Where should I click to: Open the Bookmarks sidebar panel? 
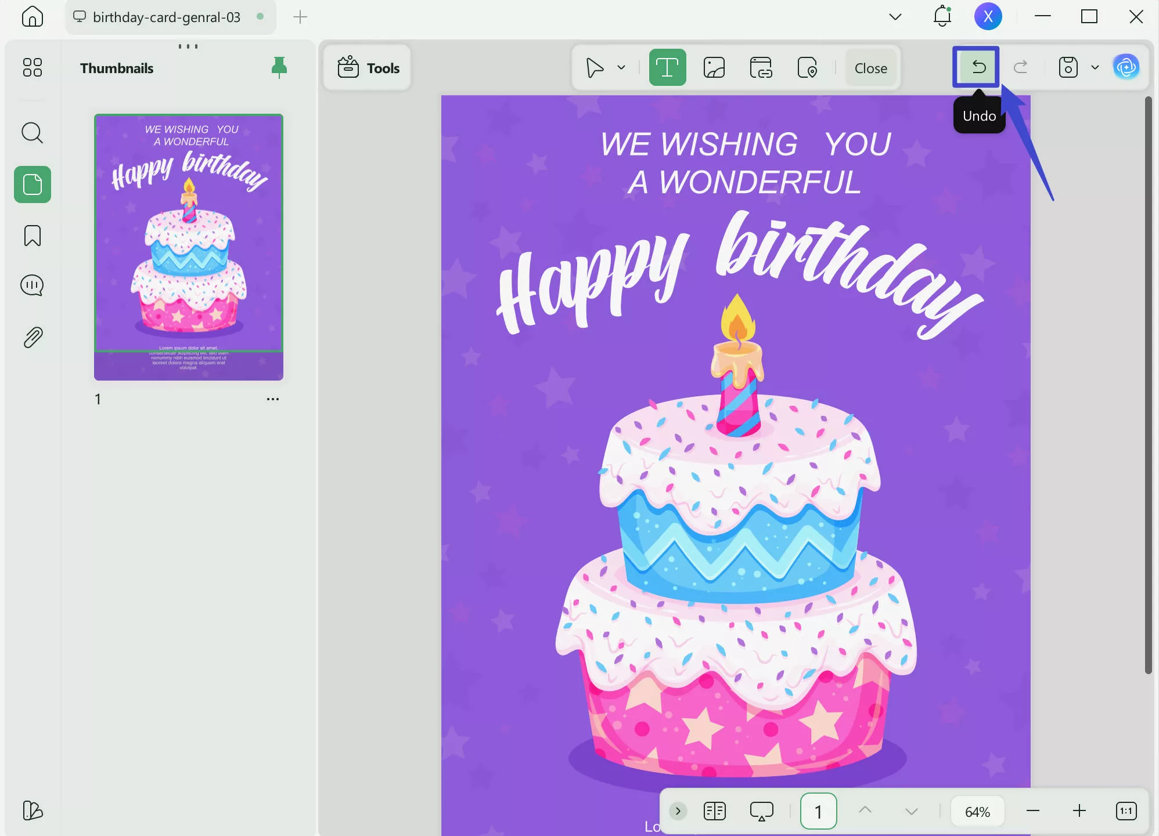(33, 236)
